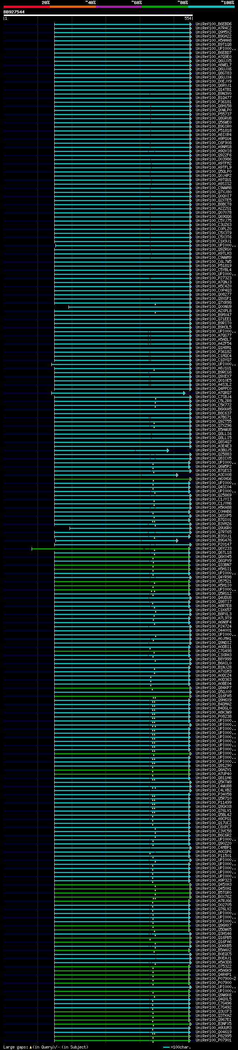The width and height of the screenshot is (238, 1050).
Task: Click the Large gaps legend text
Action: pos(46,1047)
